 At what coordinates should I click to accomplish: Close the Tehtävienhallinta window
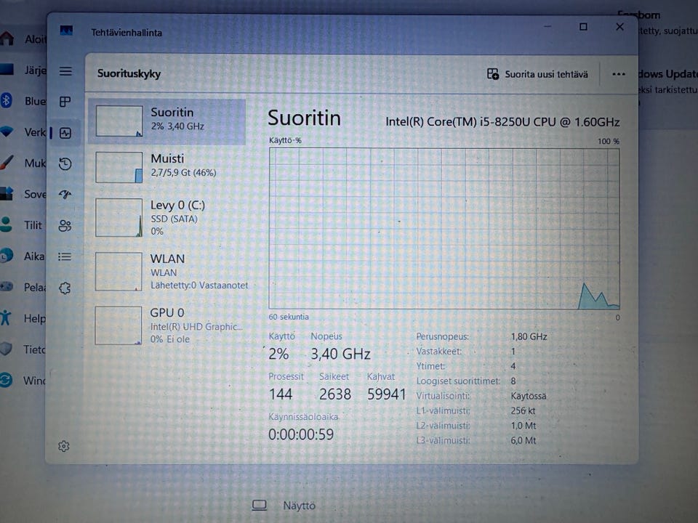tap(619, 27)
